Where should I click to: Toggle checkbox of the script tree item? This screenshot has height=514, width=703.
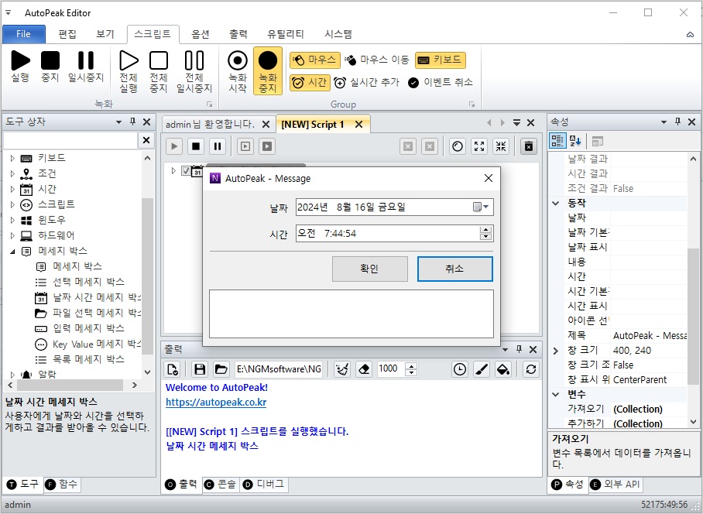[186, 171]
